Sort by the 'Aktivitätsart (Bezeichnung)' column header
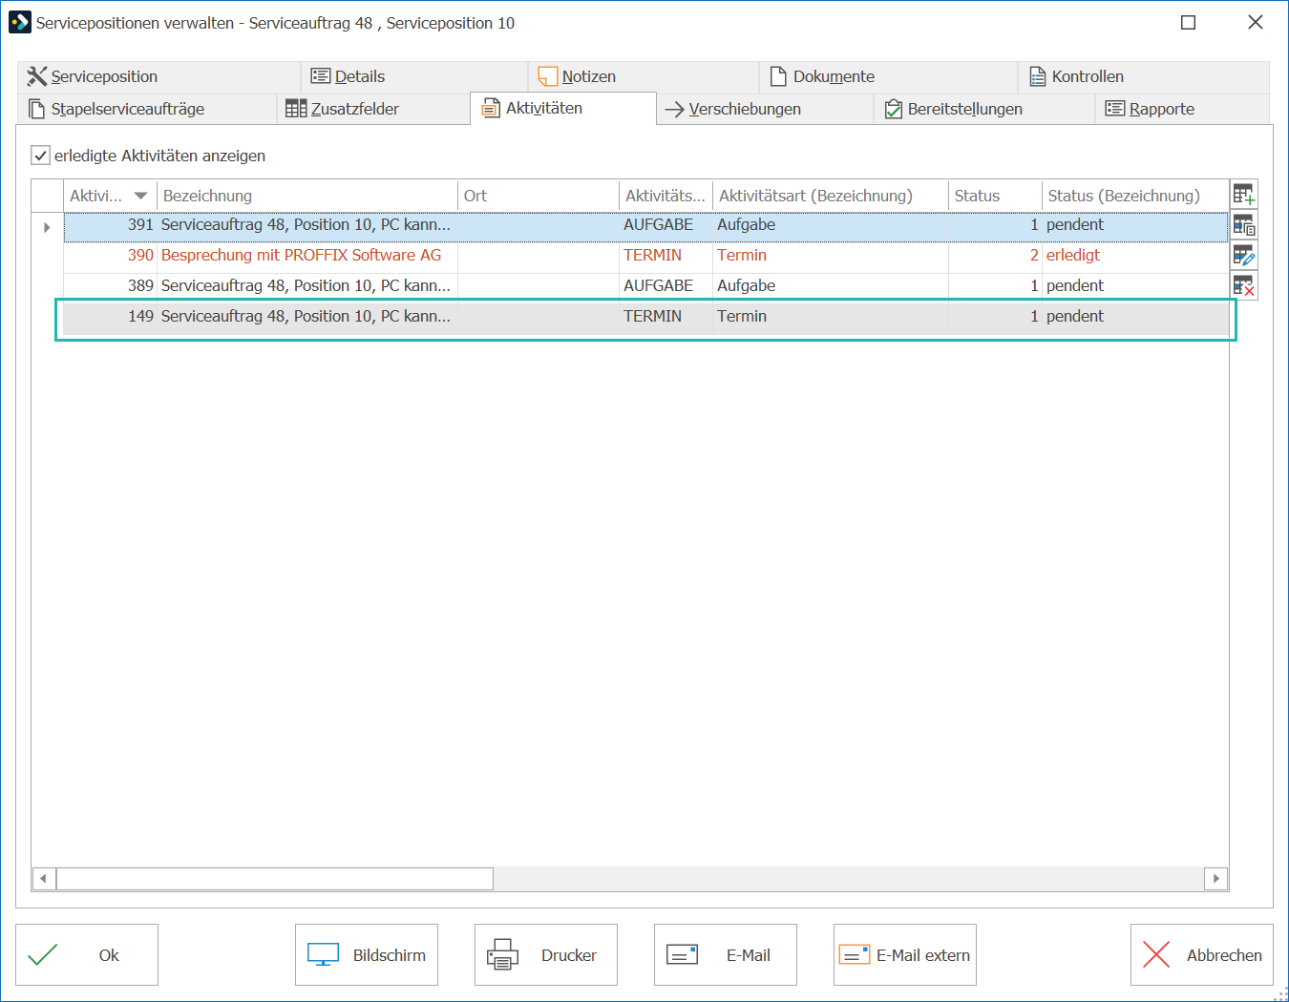Viewport: 1289px width, 1002px height. click(831, 196)
